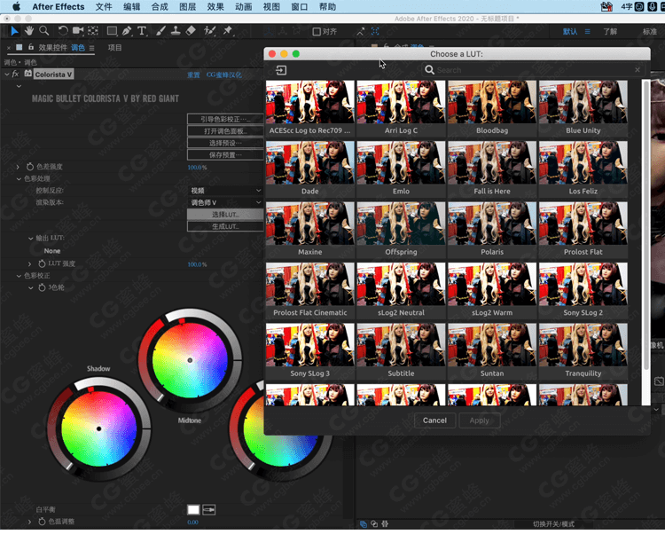665x542 pixels.
Task: Collapse the Colorista V effect
Action: [7, 74]
